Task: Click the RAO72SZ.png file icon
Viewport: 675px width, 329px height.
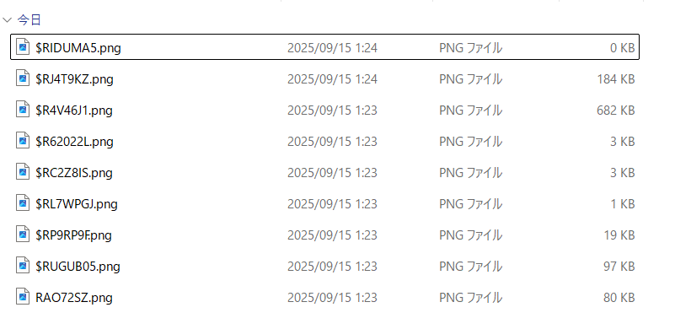Action: coord(23,297)
